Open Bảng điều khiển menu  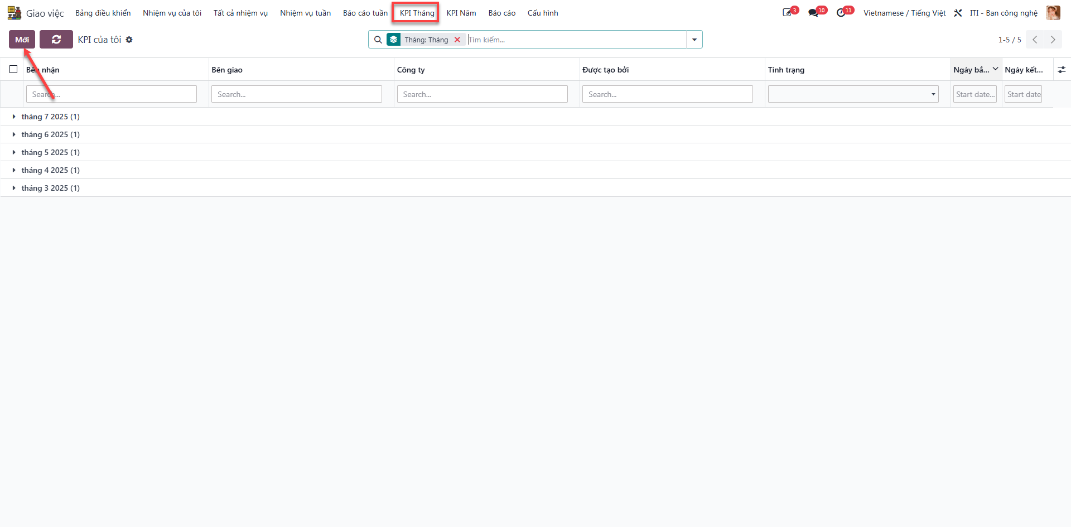(103, 13)
